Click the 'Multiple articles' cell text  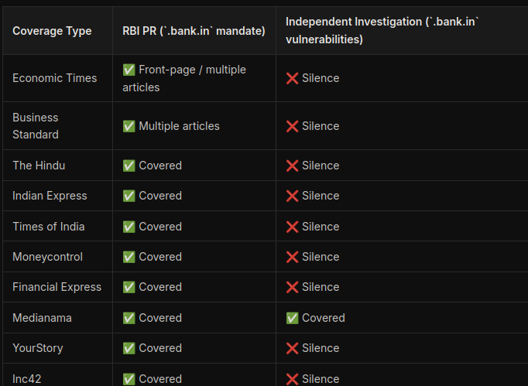coord(179,126)
